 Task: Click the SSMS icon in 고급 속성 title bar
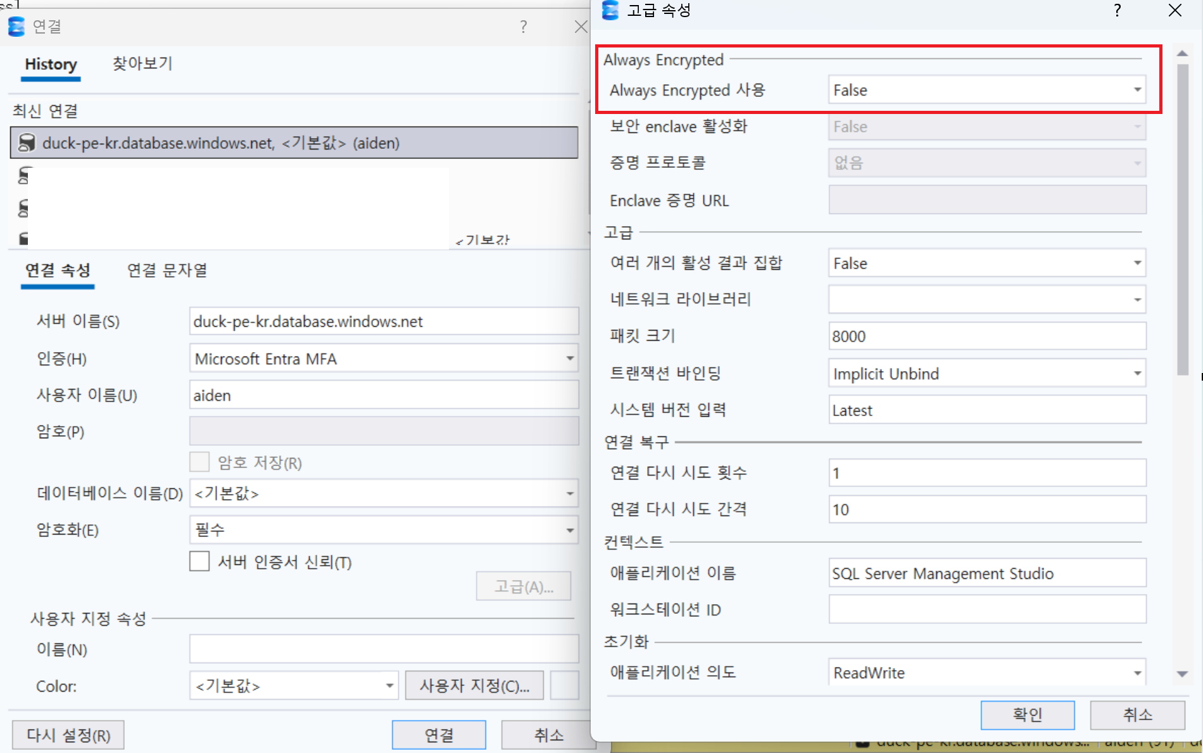pos(610,10)
